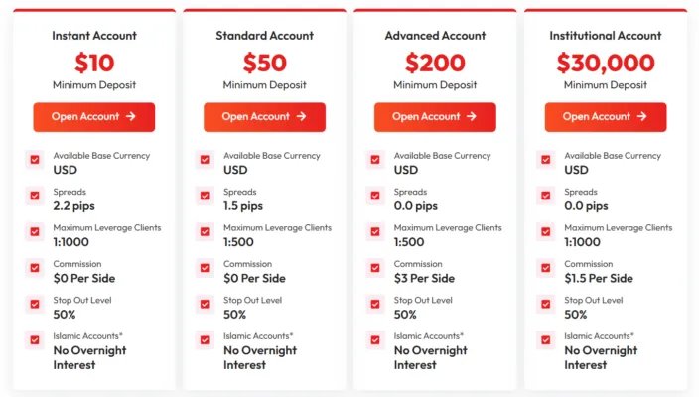Click the Advanced Account title
The image size is (699, 397).
click(x=435, y=36)
